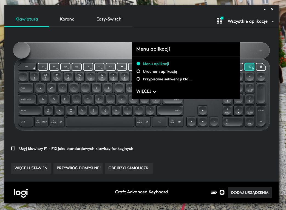Check the battery status icon
The image size is (286, 210).
click(x=214, y=192)
